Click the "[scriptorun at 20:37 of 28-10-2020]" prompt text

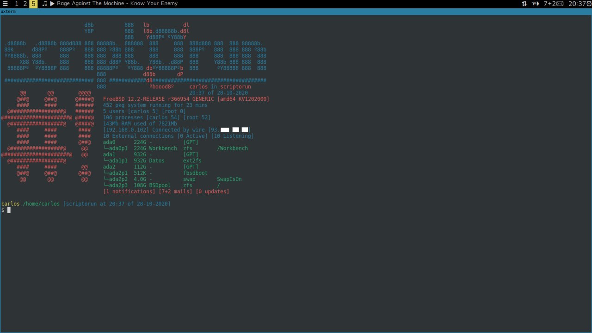click(117, 204)
